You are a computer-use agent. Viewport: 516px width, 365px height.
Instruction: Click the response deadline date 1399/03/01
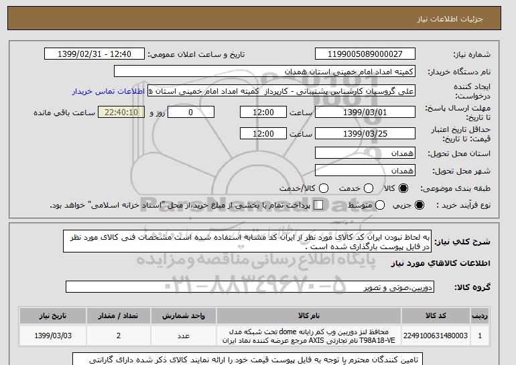(365, 112)
